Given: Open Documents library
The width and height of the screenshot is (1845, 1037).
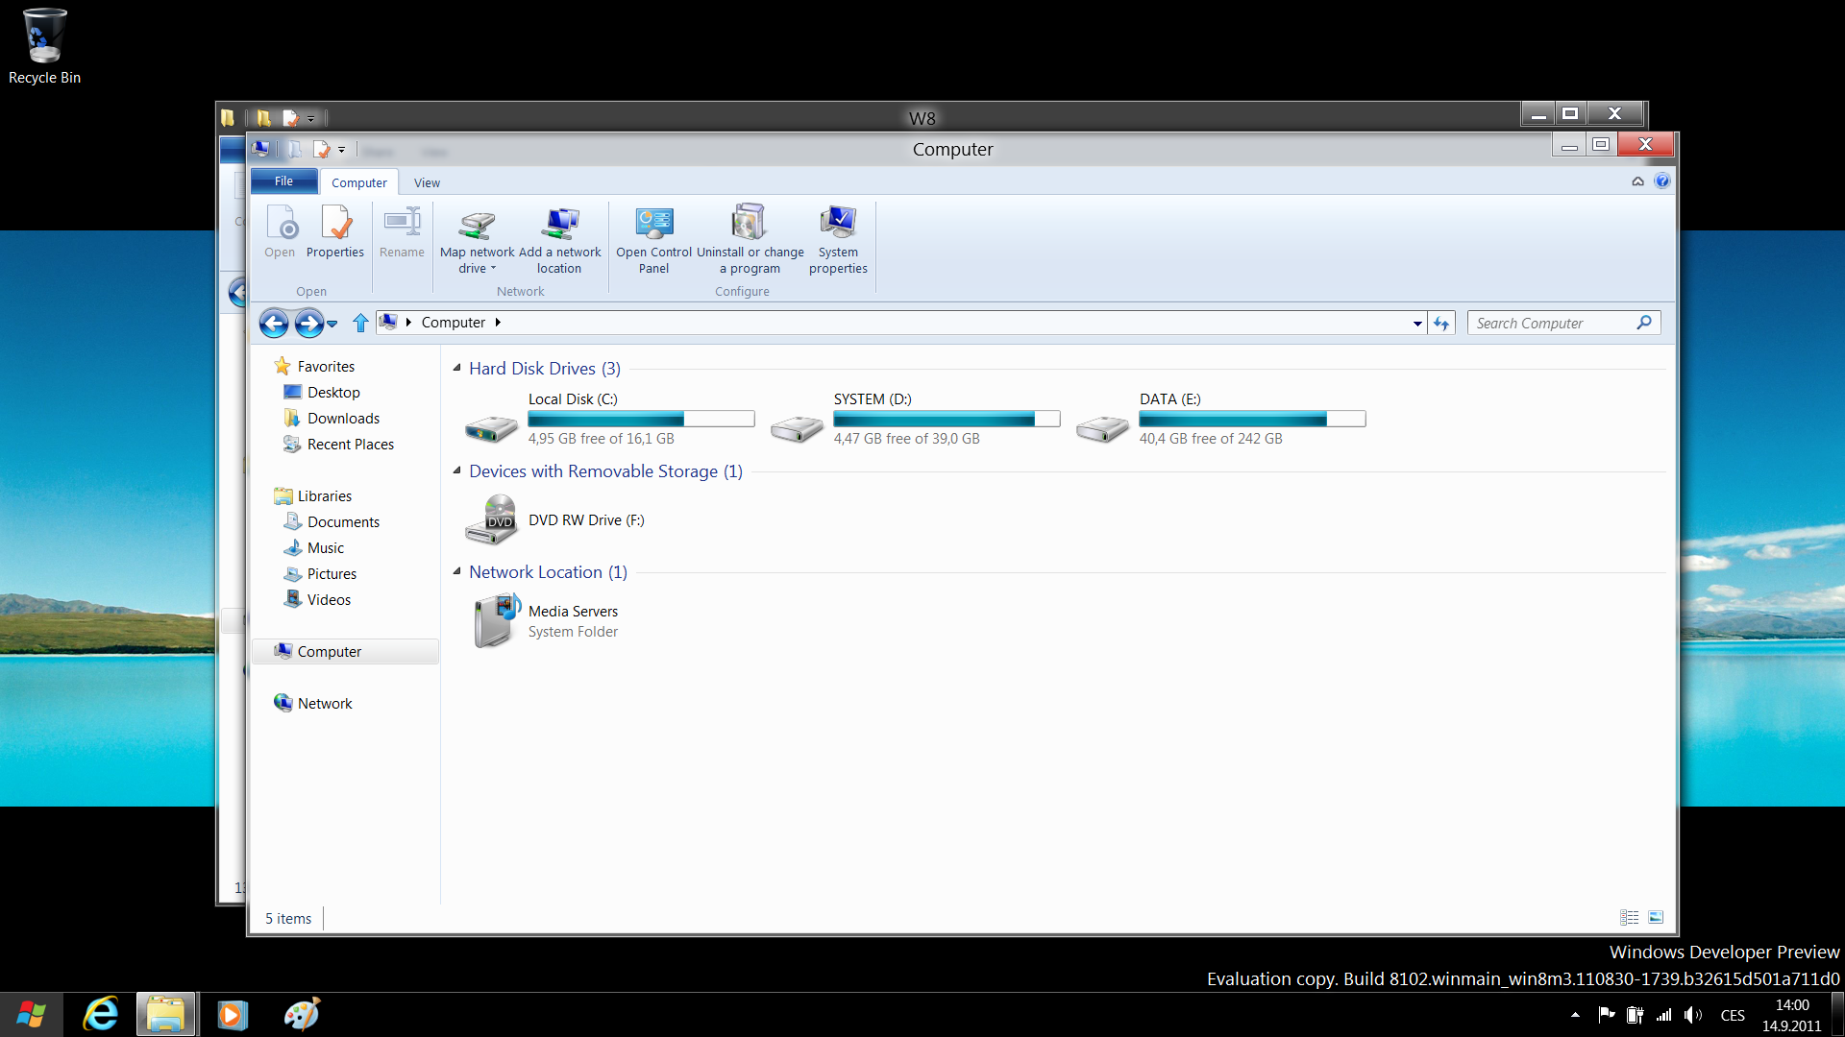Looking at the screenshot, I should (343, 521).
